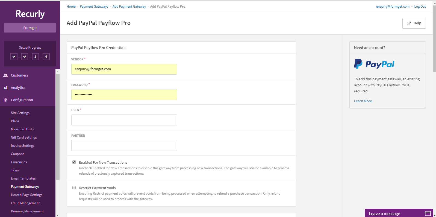
Task: Select Payment Gateways in sidebar
Action: [25, 187]
